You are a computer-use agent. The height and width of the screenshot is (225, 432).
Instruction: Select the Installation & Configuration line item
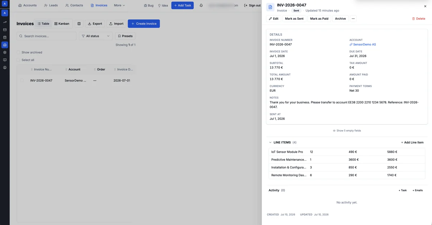pos(347,167)
